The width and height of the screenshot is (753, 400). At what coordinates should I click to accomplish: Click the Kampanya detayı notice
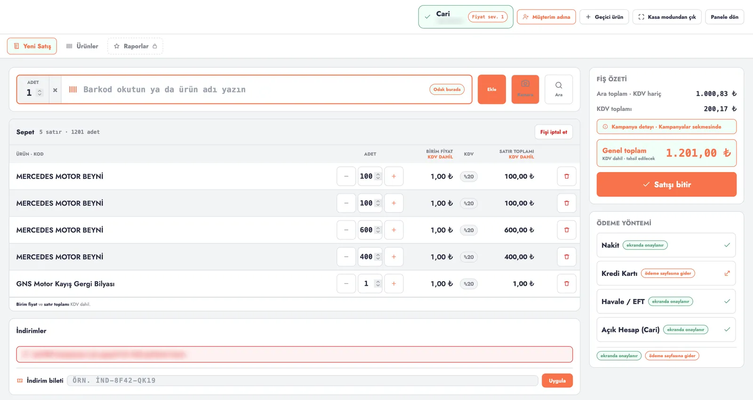pyautogui.click(x=666, y=126)
